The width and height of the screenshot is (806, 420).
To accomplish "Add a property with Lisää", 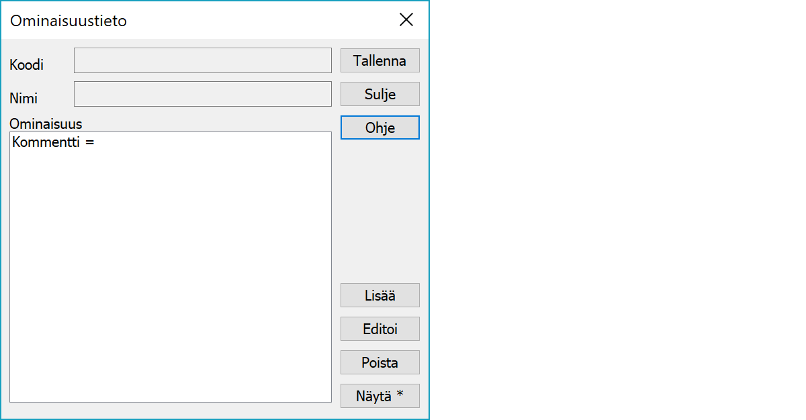I will tap(379, 295).
